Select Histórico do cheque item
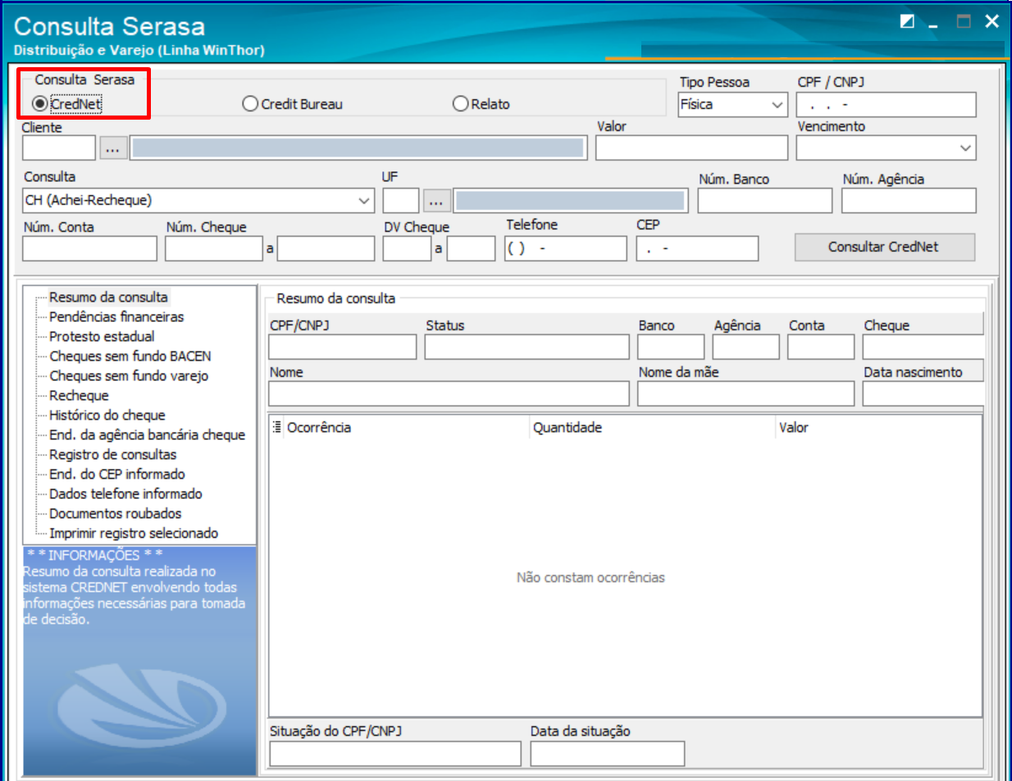The height and width of the screenshot is (781, 1012). click(107, 415)
